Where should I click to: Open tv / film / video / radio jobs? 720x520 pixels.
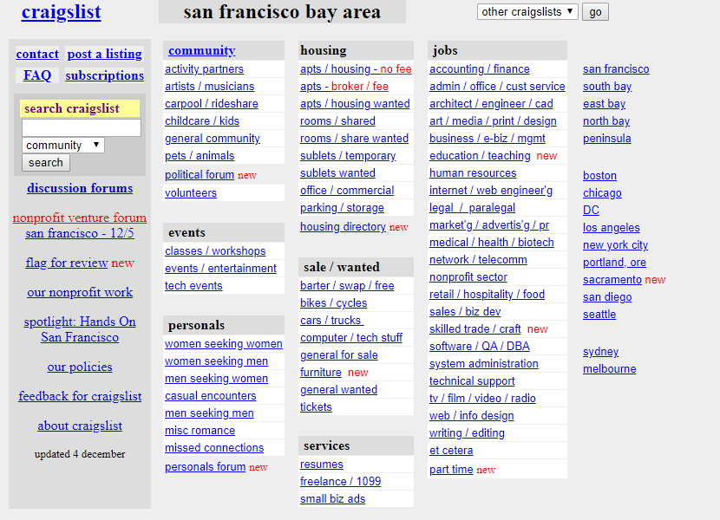482,399
